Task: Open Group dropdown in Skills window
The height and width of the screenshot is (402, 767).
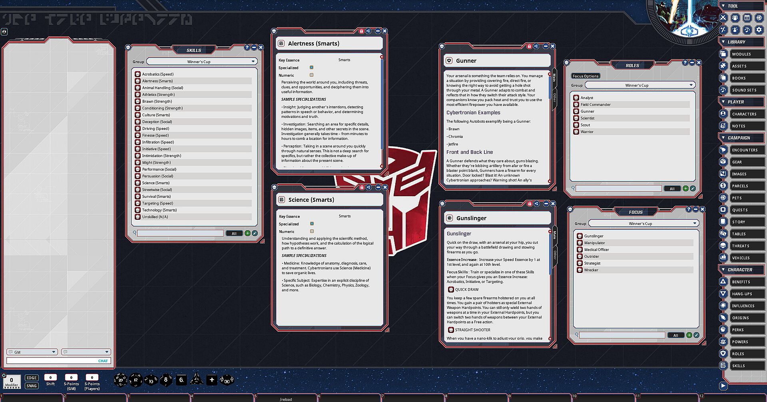Action: pyautogui.click(x=202, y=62)
